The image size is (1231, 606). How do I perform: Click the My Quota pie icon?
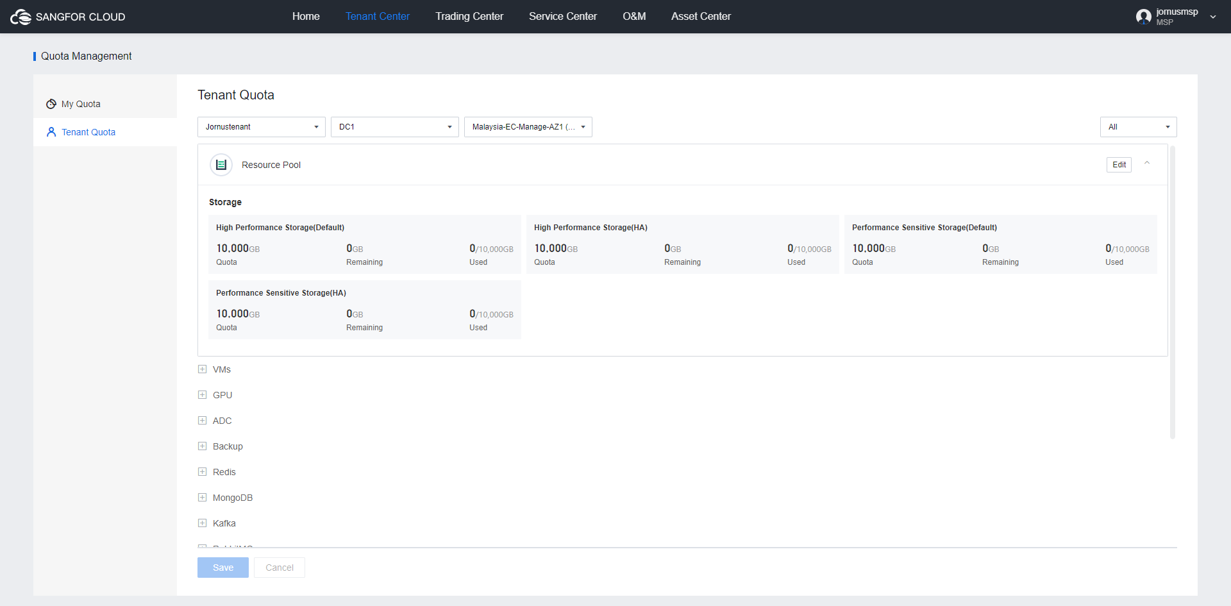[51, 104]
